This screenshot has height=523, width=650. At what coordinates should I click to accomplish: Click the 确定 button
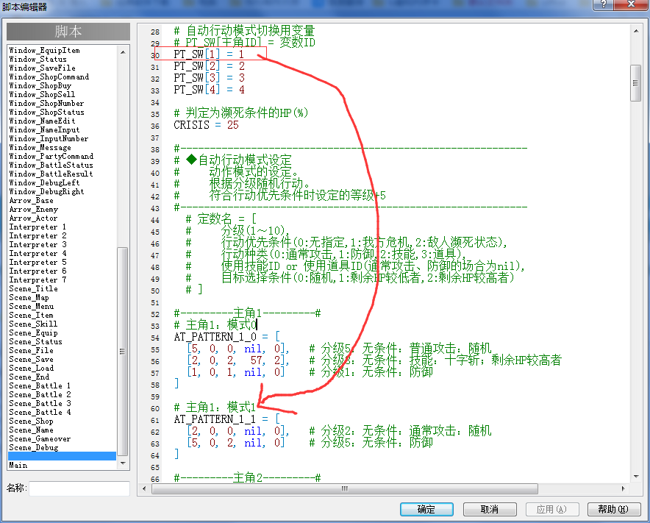pos(426,509)
